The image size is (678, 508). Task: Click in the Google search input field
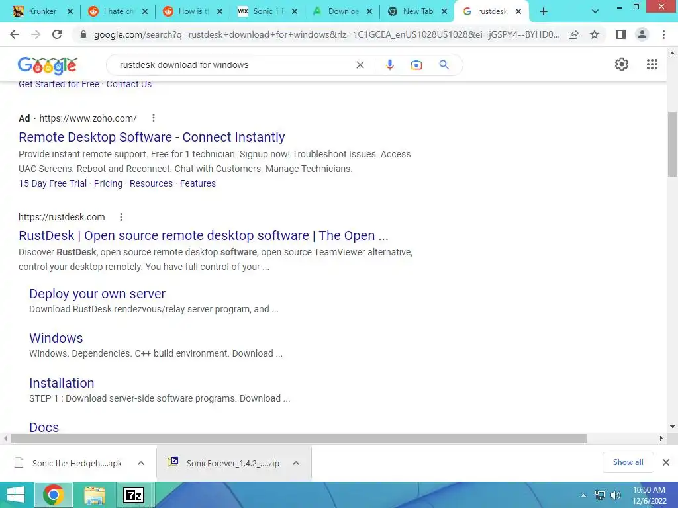[234, 65]
